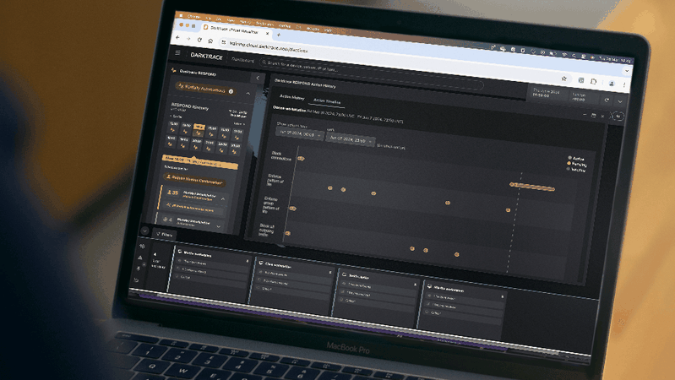Open a new Chrome tab
Image resolution: width=675 pixels, height=380 pixels.
coord(279,35)
